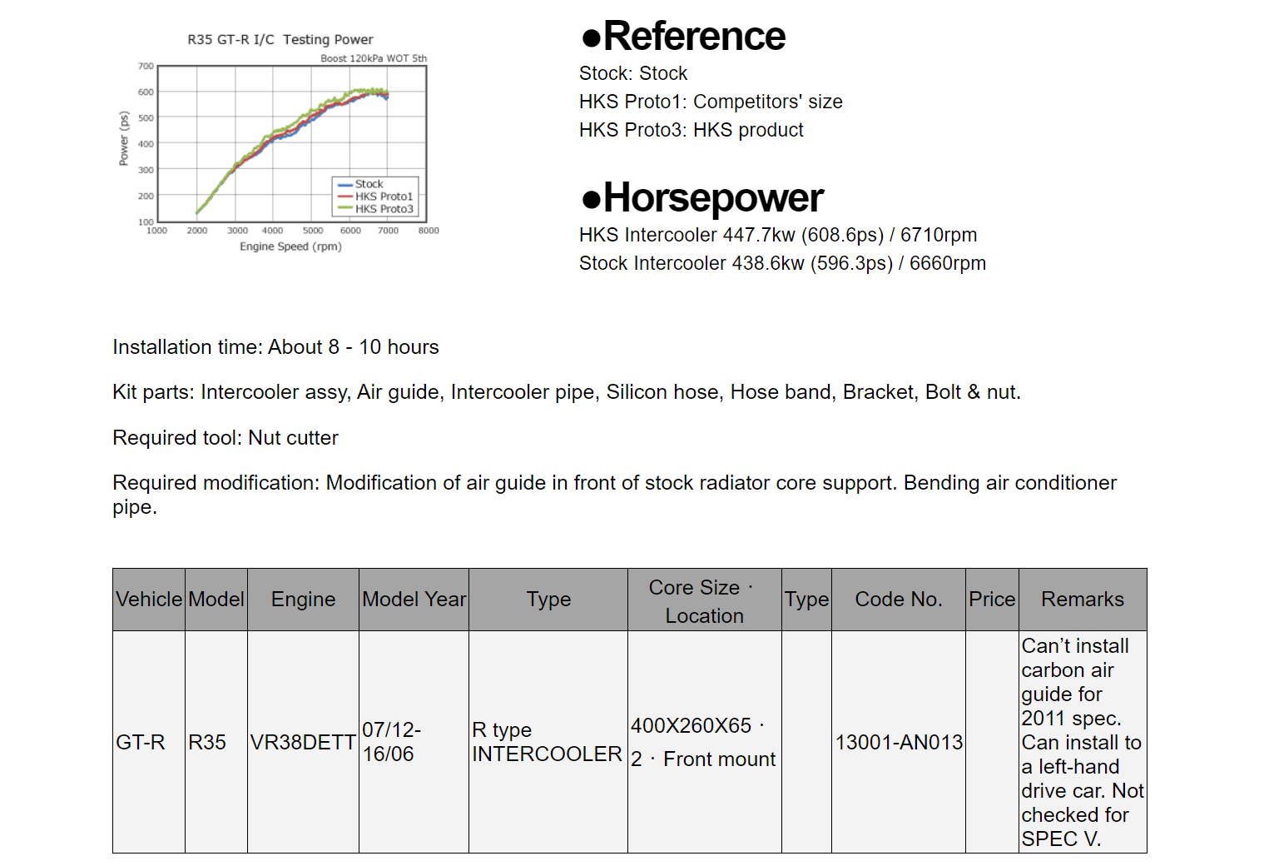Click the VR38DETT engine cell
The image size is (1264, 866).
tap(303, 742)
